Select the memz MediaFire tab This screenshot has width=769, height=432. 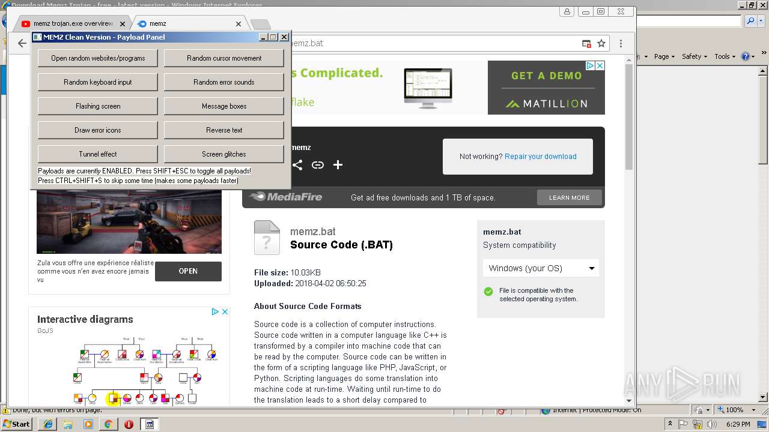(186, 24)
